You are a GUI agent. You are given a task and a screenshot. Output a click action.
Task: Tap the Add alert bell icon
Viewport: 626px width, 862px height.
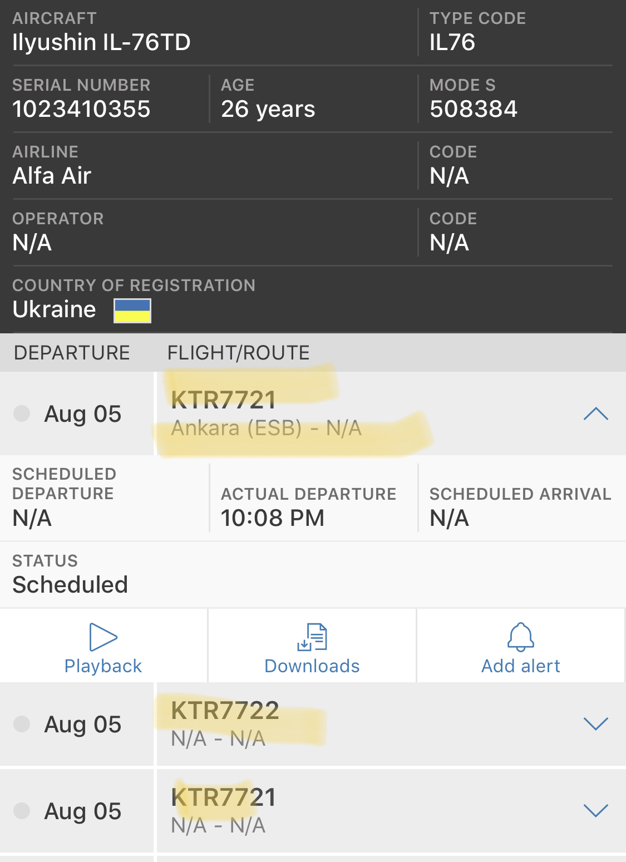point(520,637)
